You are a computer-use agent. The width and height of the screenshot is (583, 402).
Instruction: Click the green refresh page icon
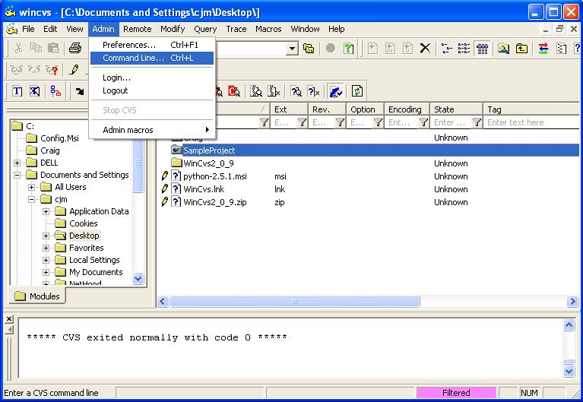pos(357,91)
